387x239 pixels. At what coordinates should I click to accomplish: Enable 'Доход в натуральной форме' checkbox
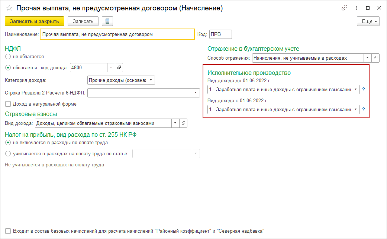tap(8, 104)
